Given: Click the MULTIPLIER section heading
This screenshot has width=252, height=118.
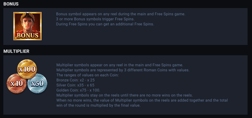Looking at the screenshot, I should click(x=16, y=51).
